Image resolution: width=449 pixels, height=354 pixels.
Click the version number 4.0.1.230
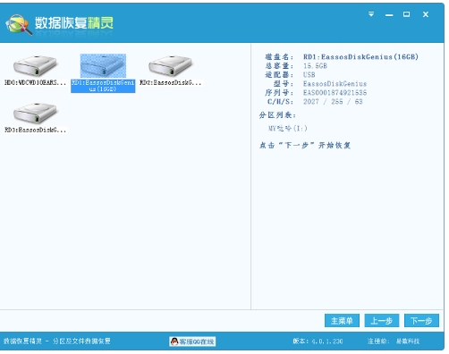coord(327,341)
